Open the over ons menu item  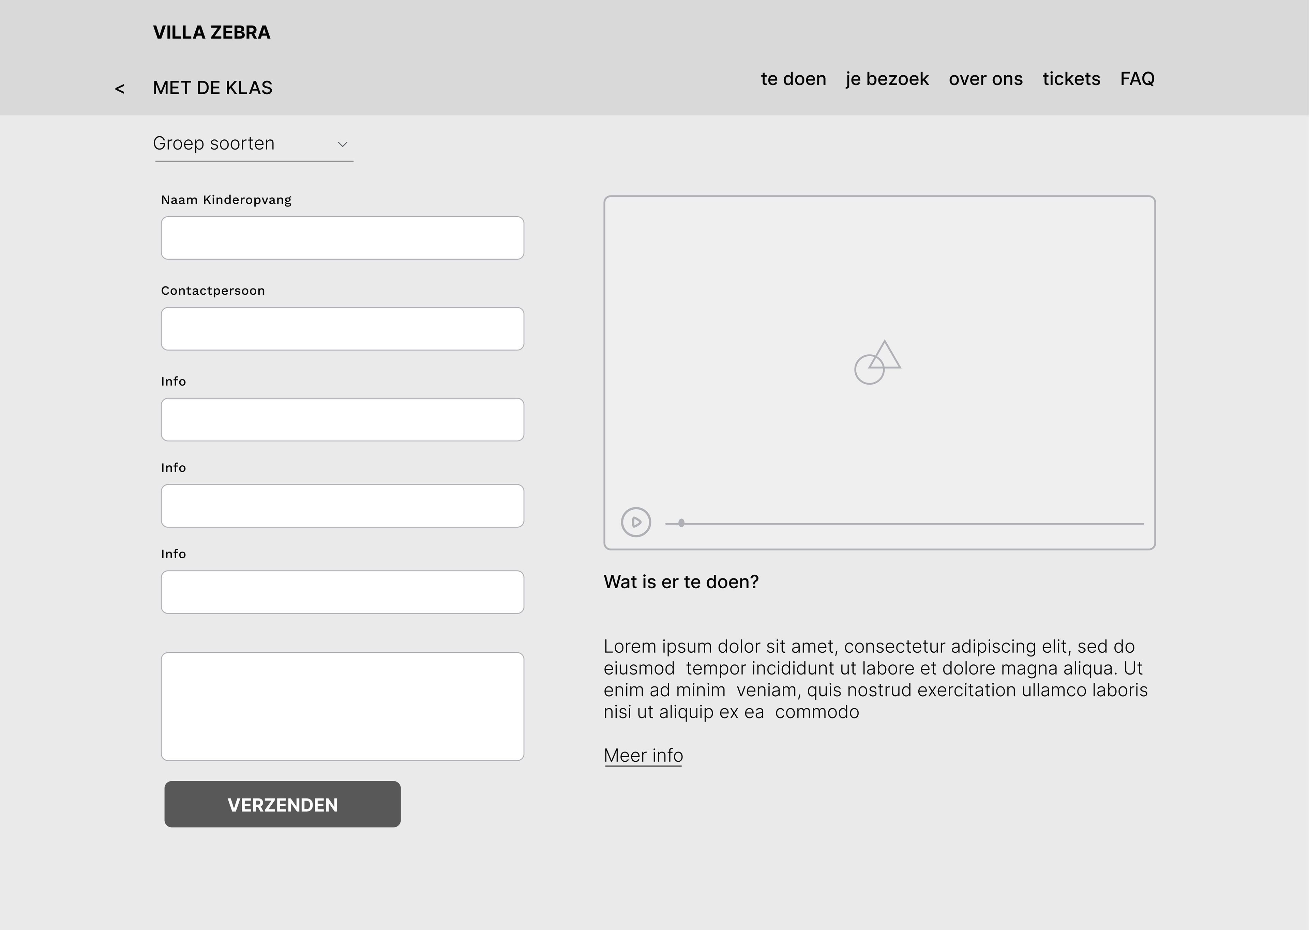click(x=985, y=78)
